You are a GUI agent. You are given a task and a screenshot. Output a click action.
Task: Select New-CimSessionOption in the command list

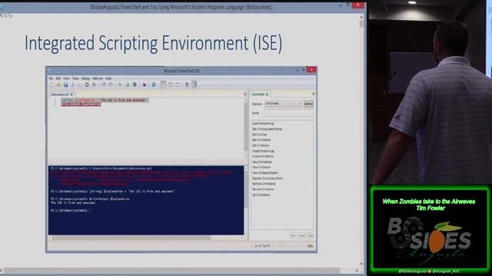265,172
